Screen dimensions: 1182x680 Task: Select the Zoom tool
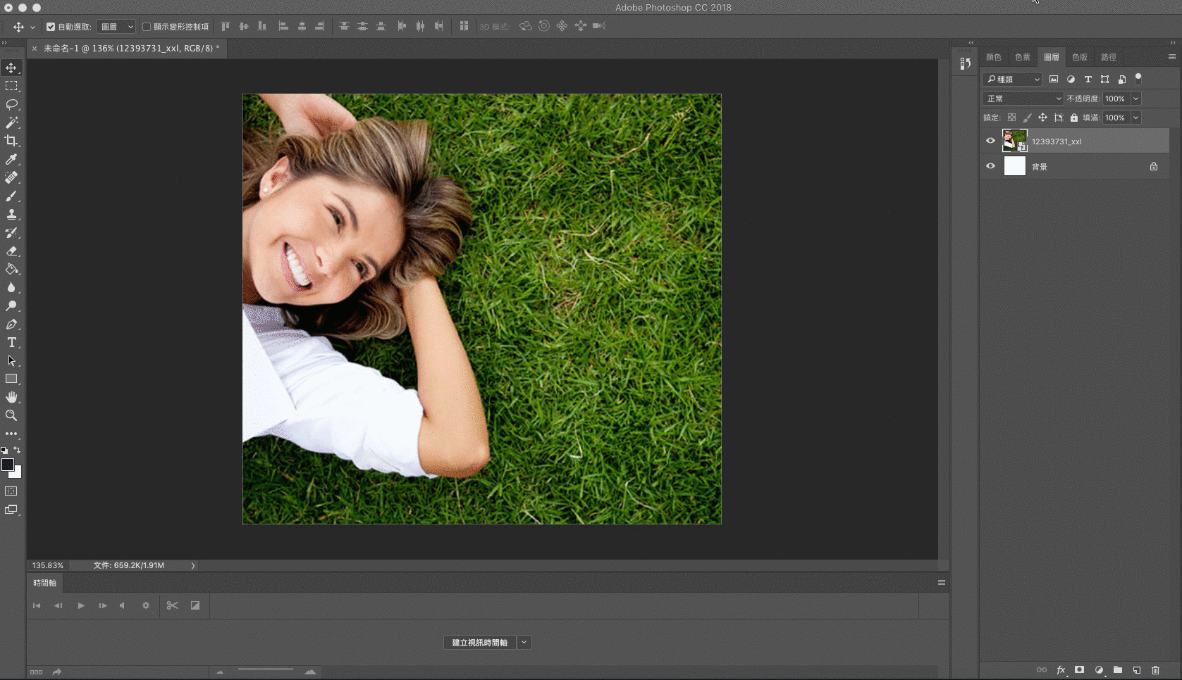point(11,415)
